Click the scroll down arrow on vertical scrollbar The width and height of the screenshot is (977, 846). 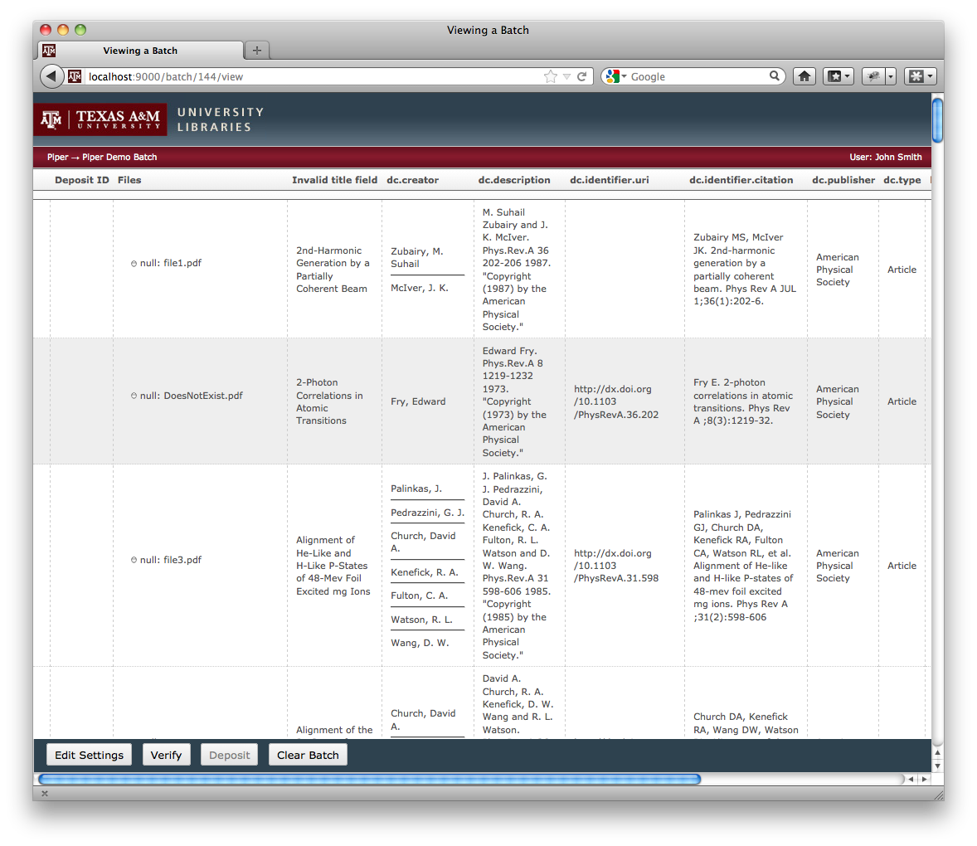pos(937,766)
